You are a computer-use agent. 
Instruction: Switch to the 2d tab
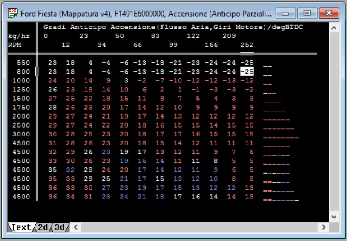43,227
